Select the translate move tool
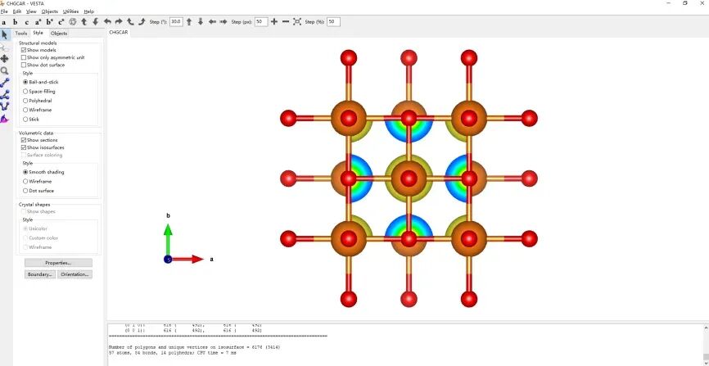This screenshot has height=366, width=709. (5, 59)
